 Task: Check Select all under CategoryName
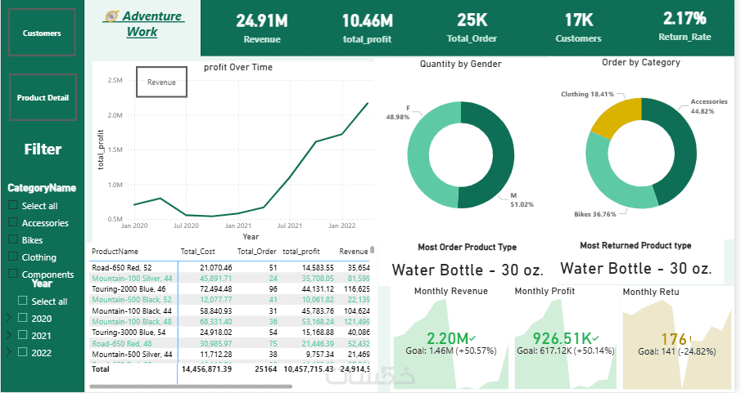click(x=13, y=205)
